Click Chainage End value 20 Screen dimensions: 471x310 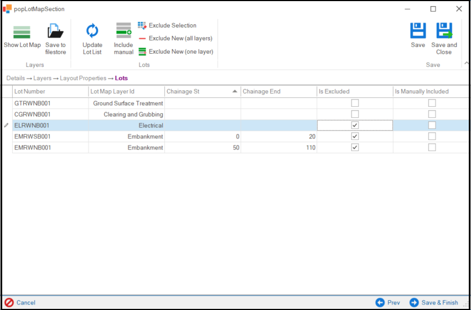pos(279,137)
